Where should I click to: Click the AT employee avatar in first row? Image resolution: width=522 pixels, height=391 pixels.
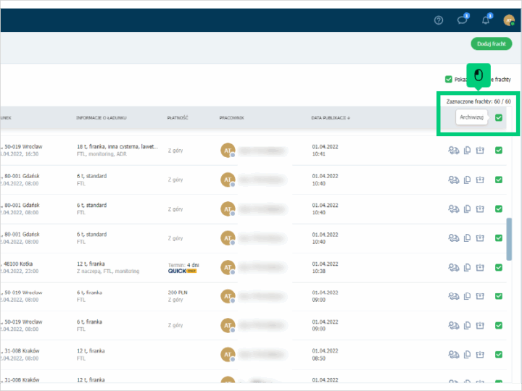pos(228,150)
